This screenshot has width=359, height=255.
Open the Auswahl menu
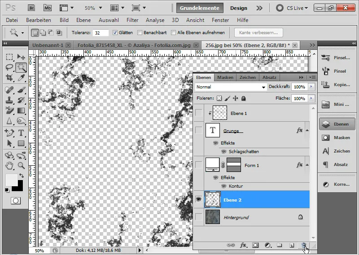[109, 20]
